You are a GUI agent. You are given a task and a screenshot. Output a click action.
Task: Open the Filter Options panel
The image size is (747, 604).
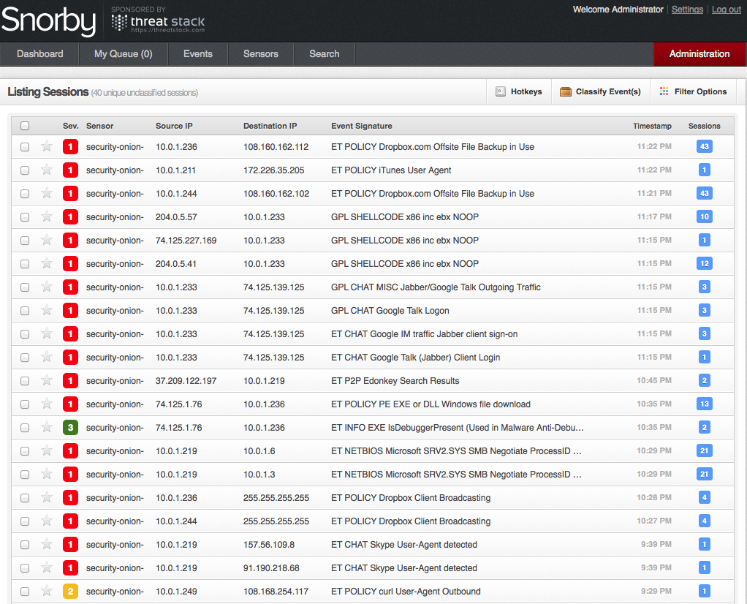tap(699, 92)
